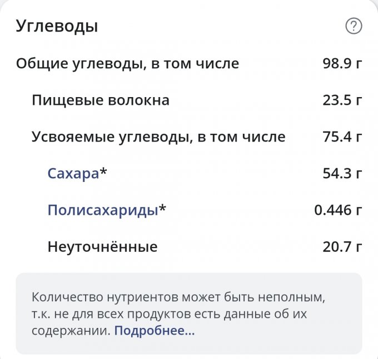Click the Количество нутриентов notice text
The image size is (378, 359).
coord(177,297)
